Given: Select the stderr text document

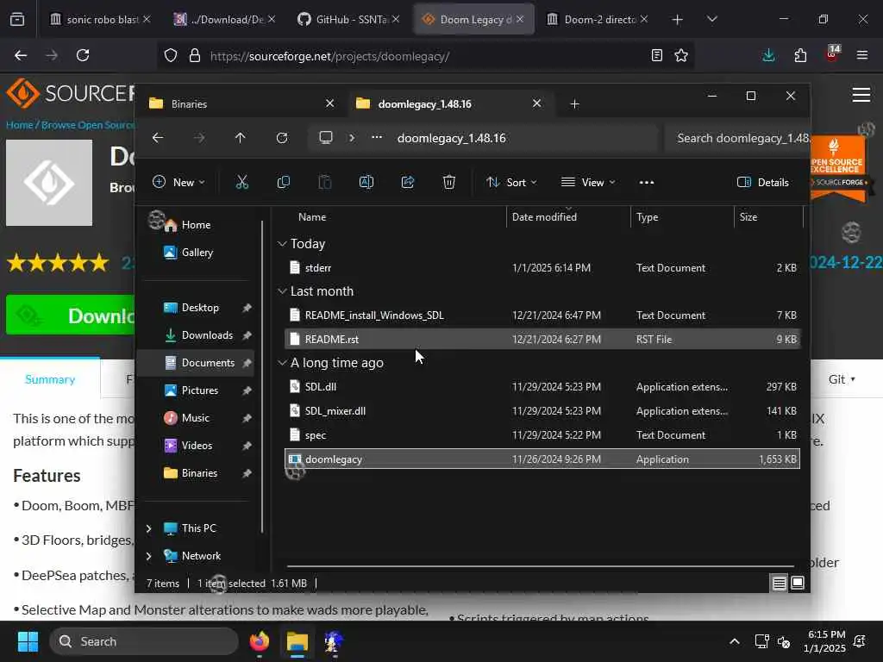Looking at the screenshot, I should point(542,268).
